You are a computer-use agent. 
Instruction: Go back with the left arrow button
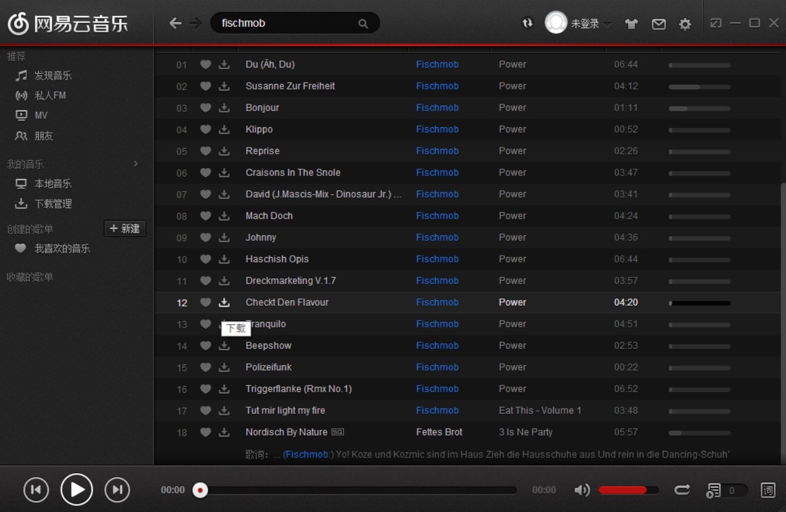tap(175, 23)
